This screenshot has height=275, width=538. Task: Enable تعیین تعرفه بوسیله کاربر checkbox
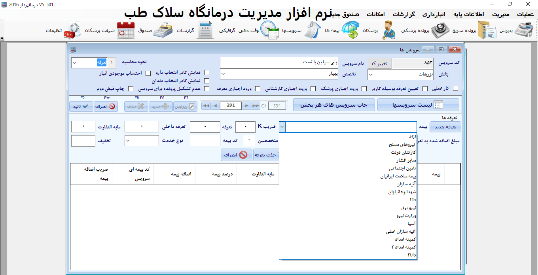[x=425, y=89]
